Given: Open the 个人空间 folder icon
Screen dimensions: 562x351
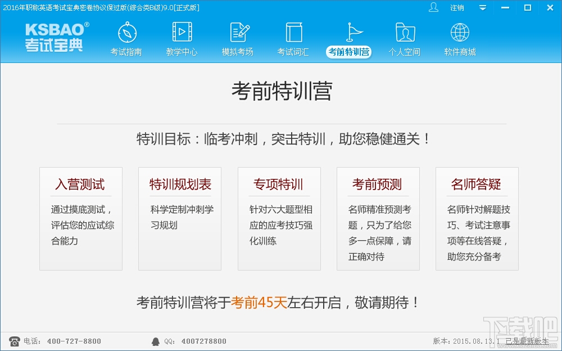Looking at the screenshot, I should pos(405,32).
